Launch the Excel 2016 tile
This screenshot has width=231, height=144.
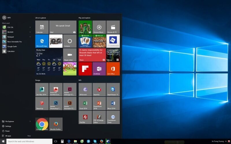point(85,103)
